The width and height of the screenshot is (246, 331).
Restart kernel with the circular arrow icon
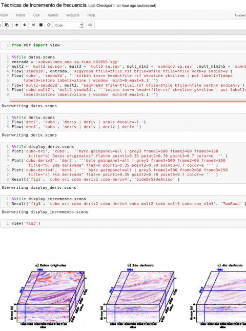[49, 25]
